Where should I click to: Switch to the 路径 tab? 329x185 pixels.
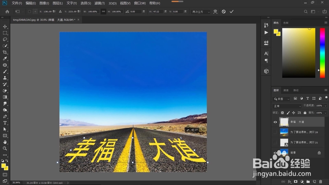coord(296,90)
